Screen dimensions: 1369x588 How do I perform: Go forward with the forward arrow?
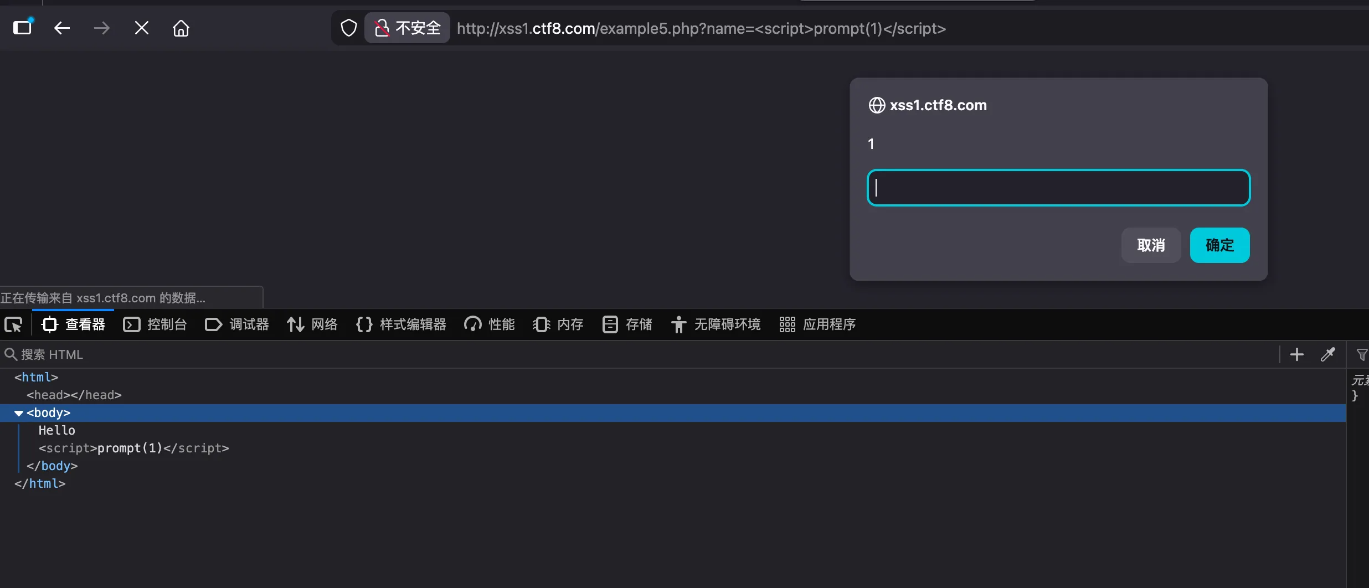pyautogui.click(x=102, y=28)
